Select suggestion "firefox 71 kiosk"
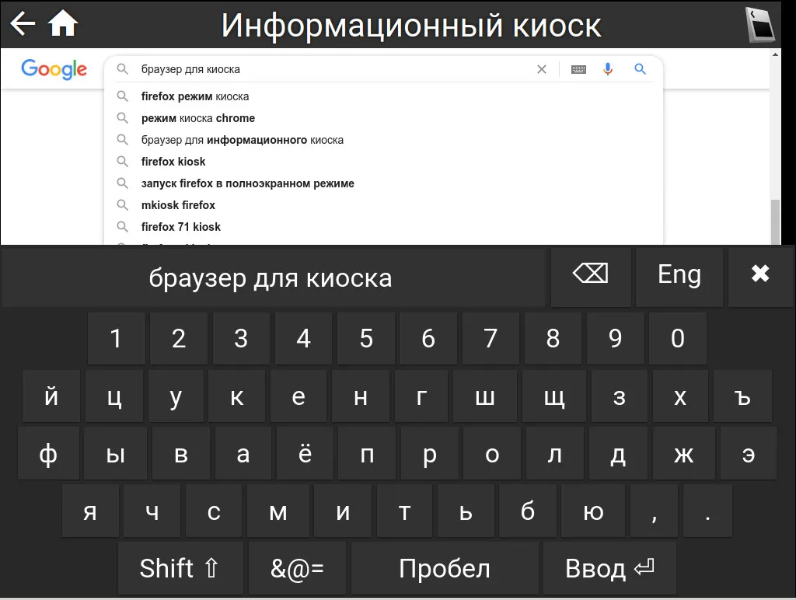 (383, 227)
